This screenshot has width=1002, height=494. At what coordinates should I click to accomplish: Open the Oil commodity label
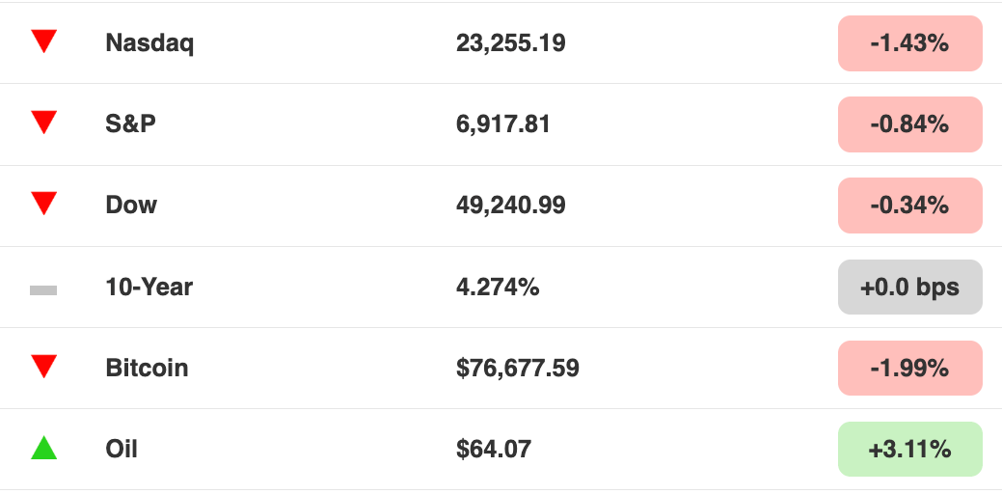pos(122,449)
